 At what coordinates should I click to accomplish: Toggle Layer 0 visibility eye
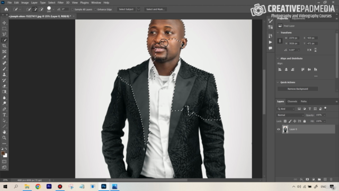pyautogui.click(x=279, y=129)
